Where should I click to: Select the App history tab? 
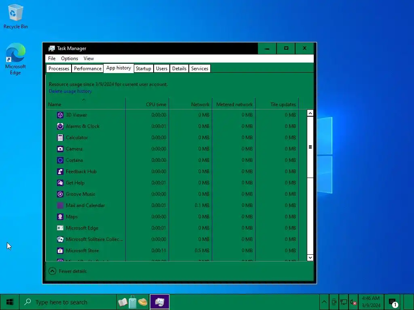click(x=118, y=68)
